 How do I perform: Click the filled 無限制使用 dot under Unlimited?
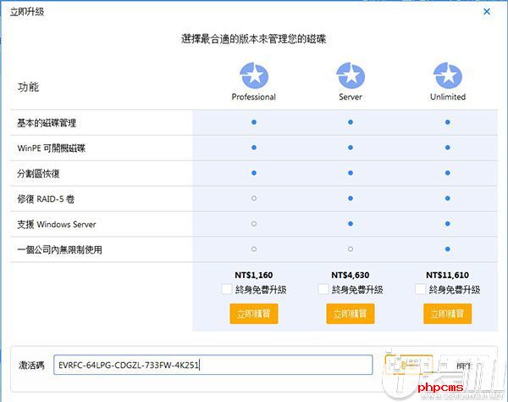coord(447,249)
